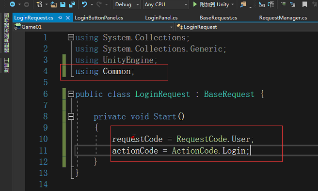This screenshot has height=191, width=318.
Task: Click the 'BaseRequest' base class name
Action: click(x=229, y=94)
